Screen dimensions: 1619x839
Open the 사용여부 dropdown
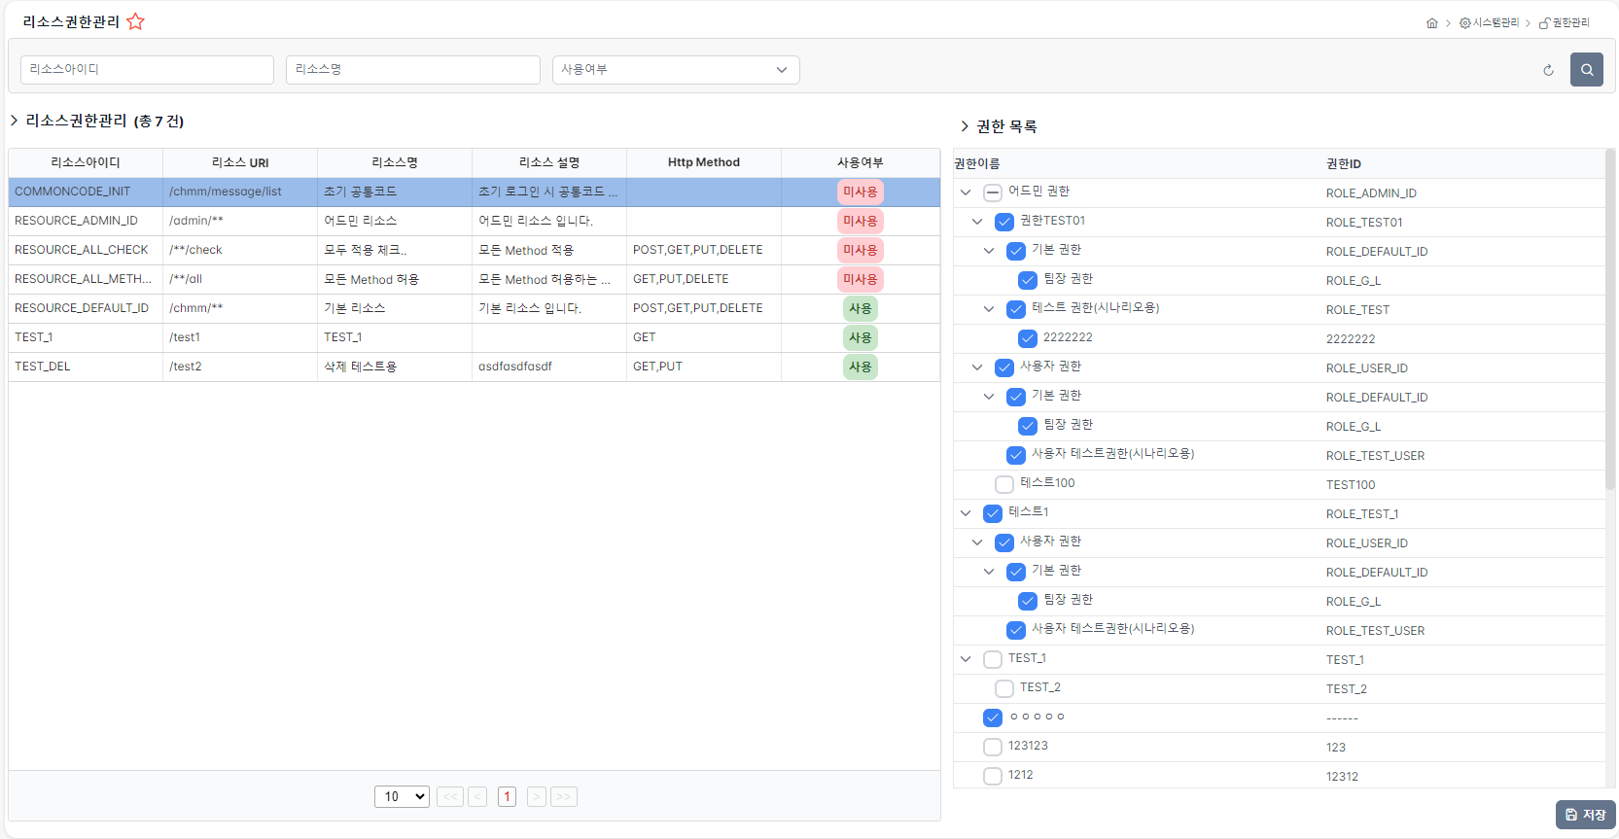click(676, 70)
